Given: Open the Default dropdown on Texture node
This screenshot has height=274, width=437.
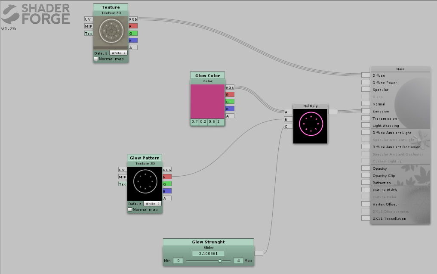Looking at the screenshot, I should [x=118, y=53].
